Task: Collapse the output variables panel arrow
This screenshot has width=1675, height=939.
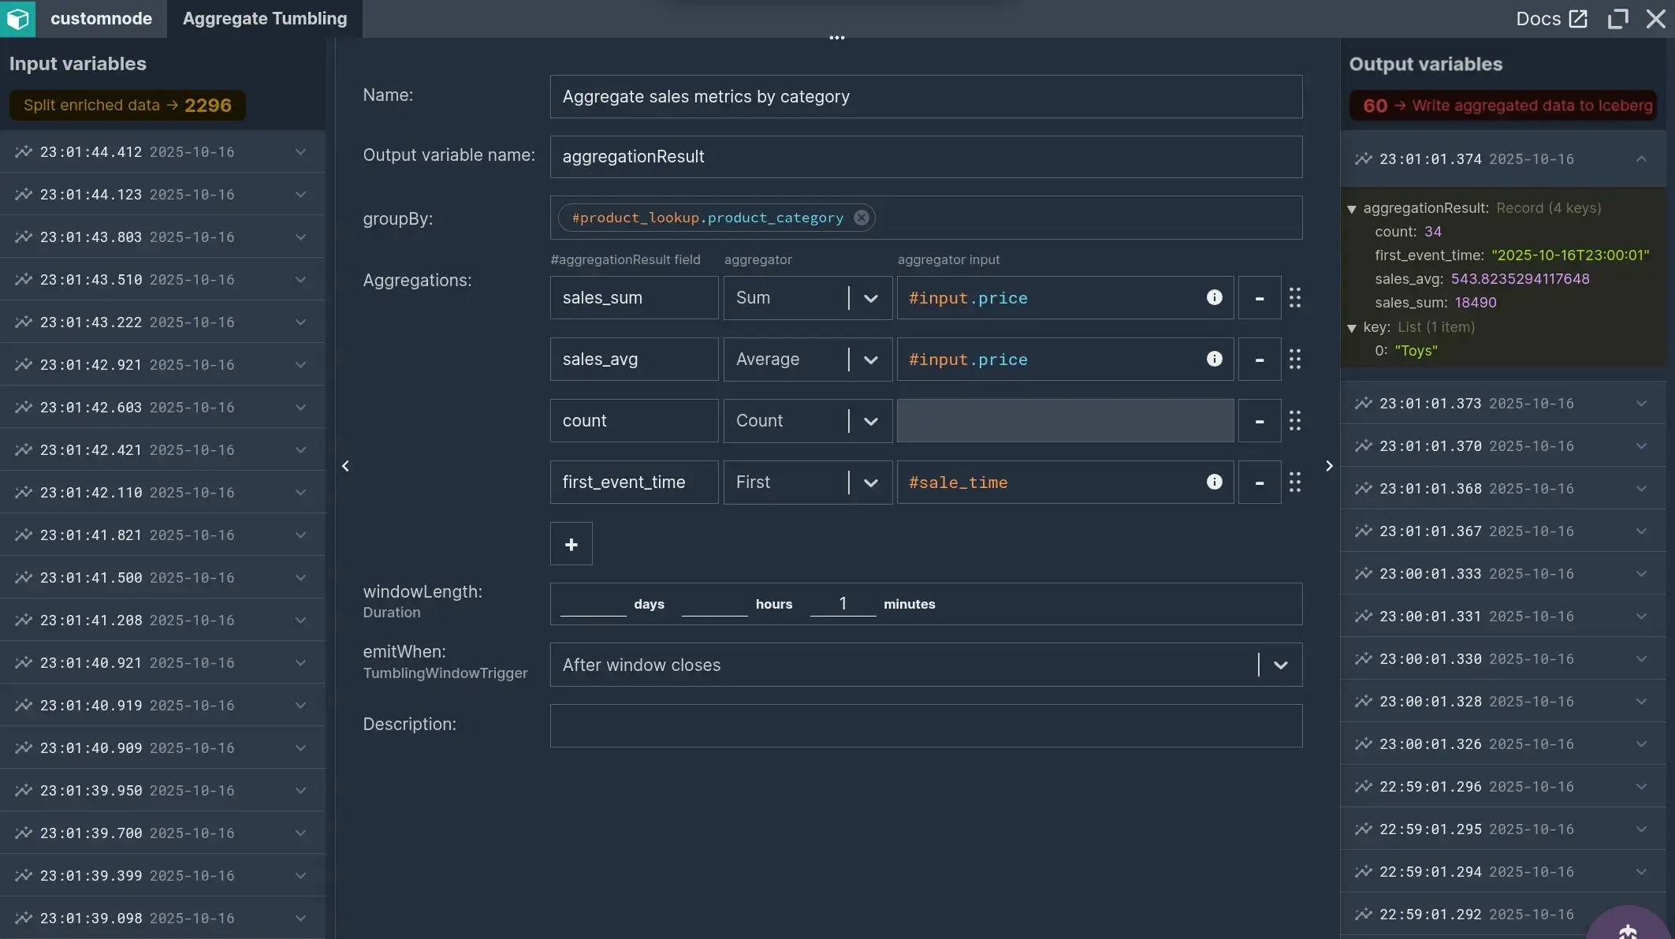Action: tap(1329, 466)
